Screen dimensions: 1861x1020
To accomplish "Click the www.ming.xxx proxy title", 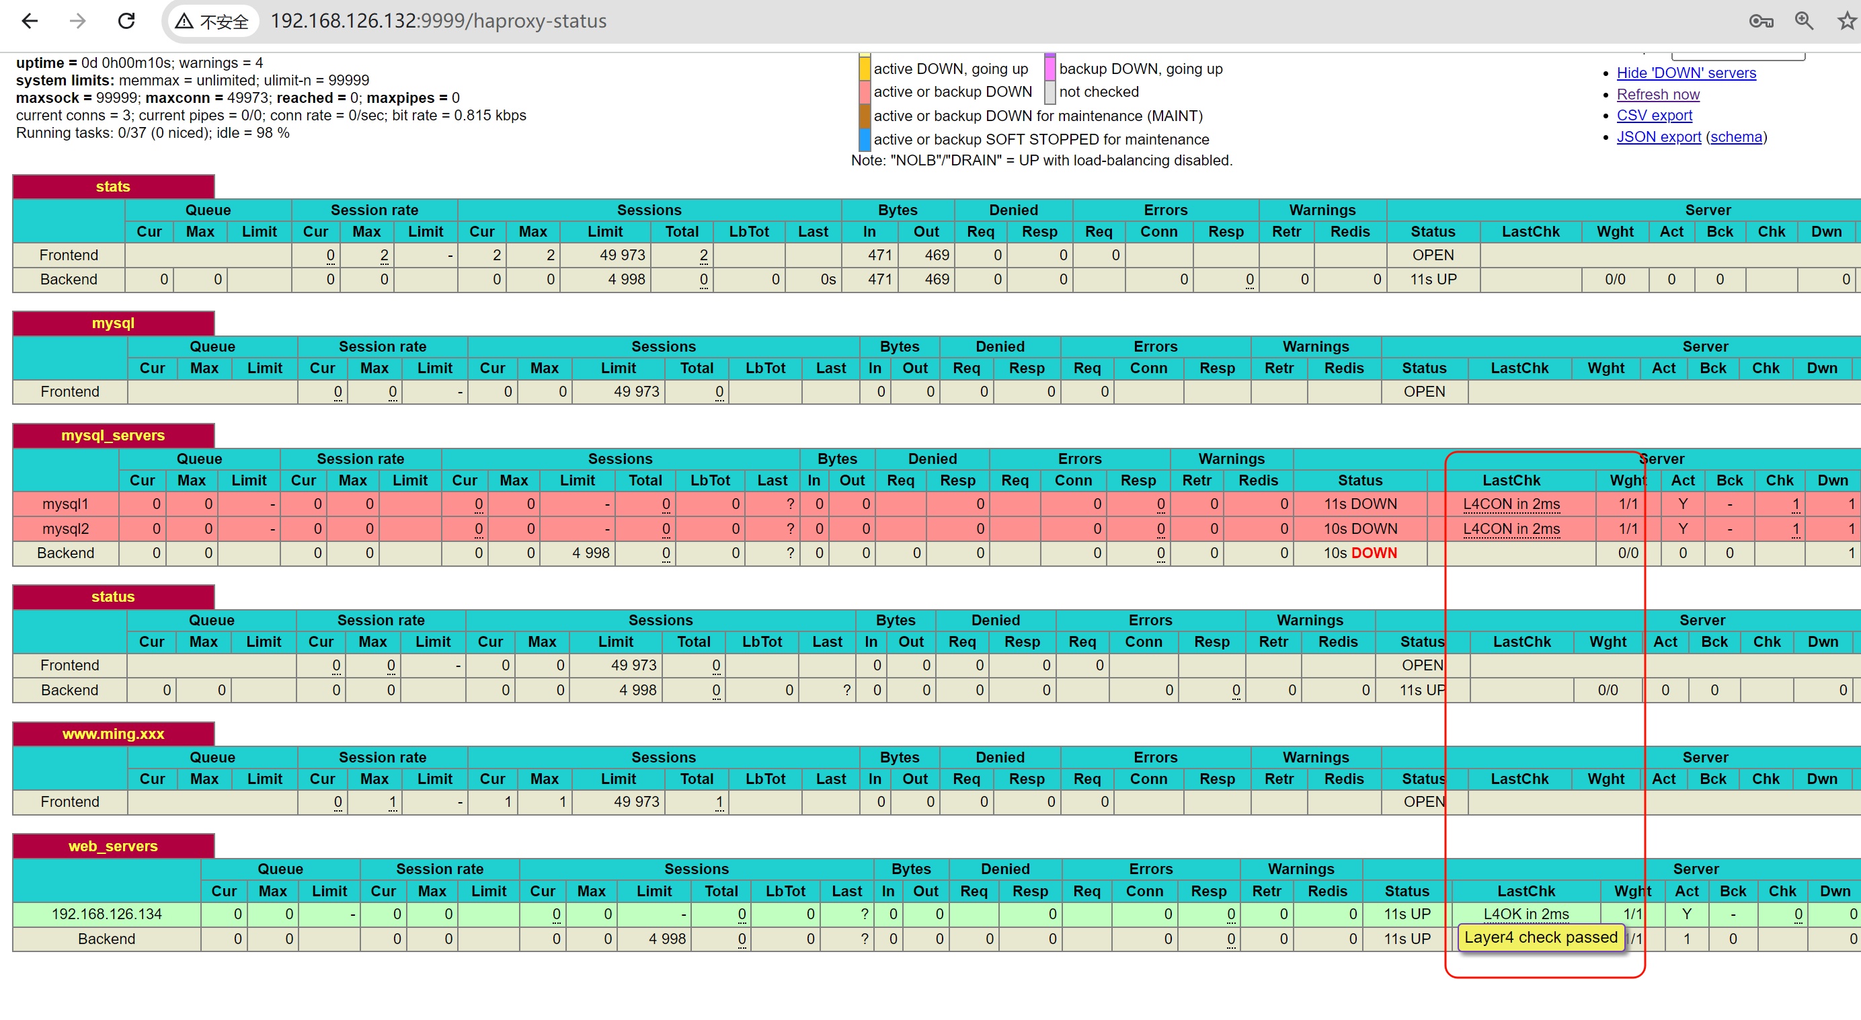I will tap(113, 734).
